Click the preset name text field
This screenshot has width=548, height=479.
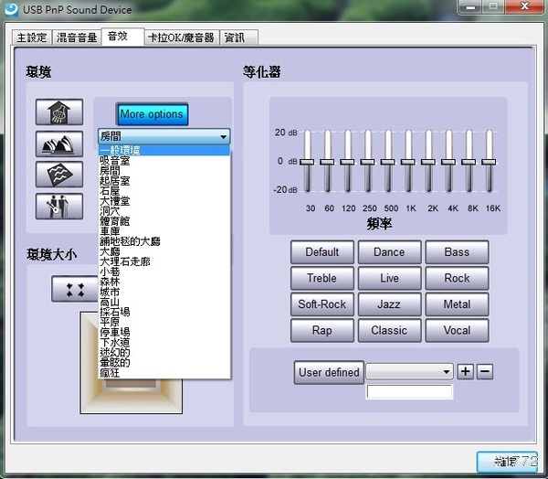tap(409, 392)
